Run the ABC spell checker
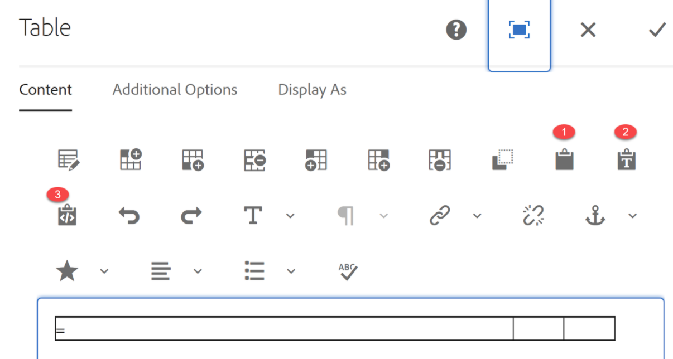 pyautogui.click(x=348, y=271)
